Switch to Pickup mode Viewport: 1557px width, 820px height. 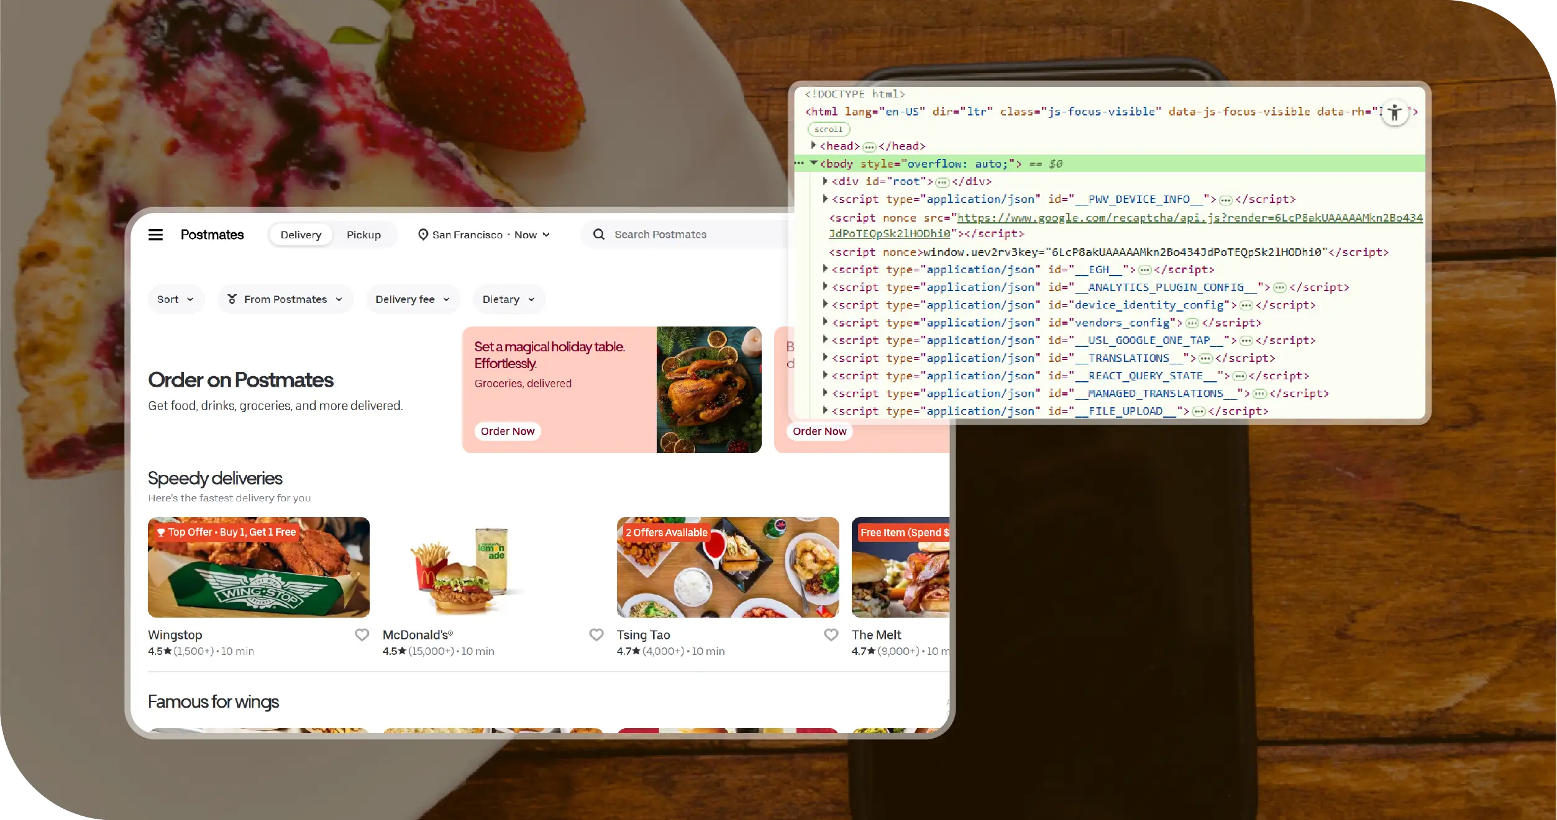point(363,235)
